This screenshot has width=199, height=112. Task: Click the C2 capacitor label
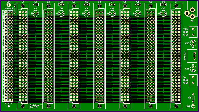click(x=61, y=2)
